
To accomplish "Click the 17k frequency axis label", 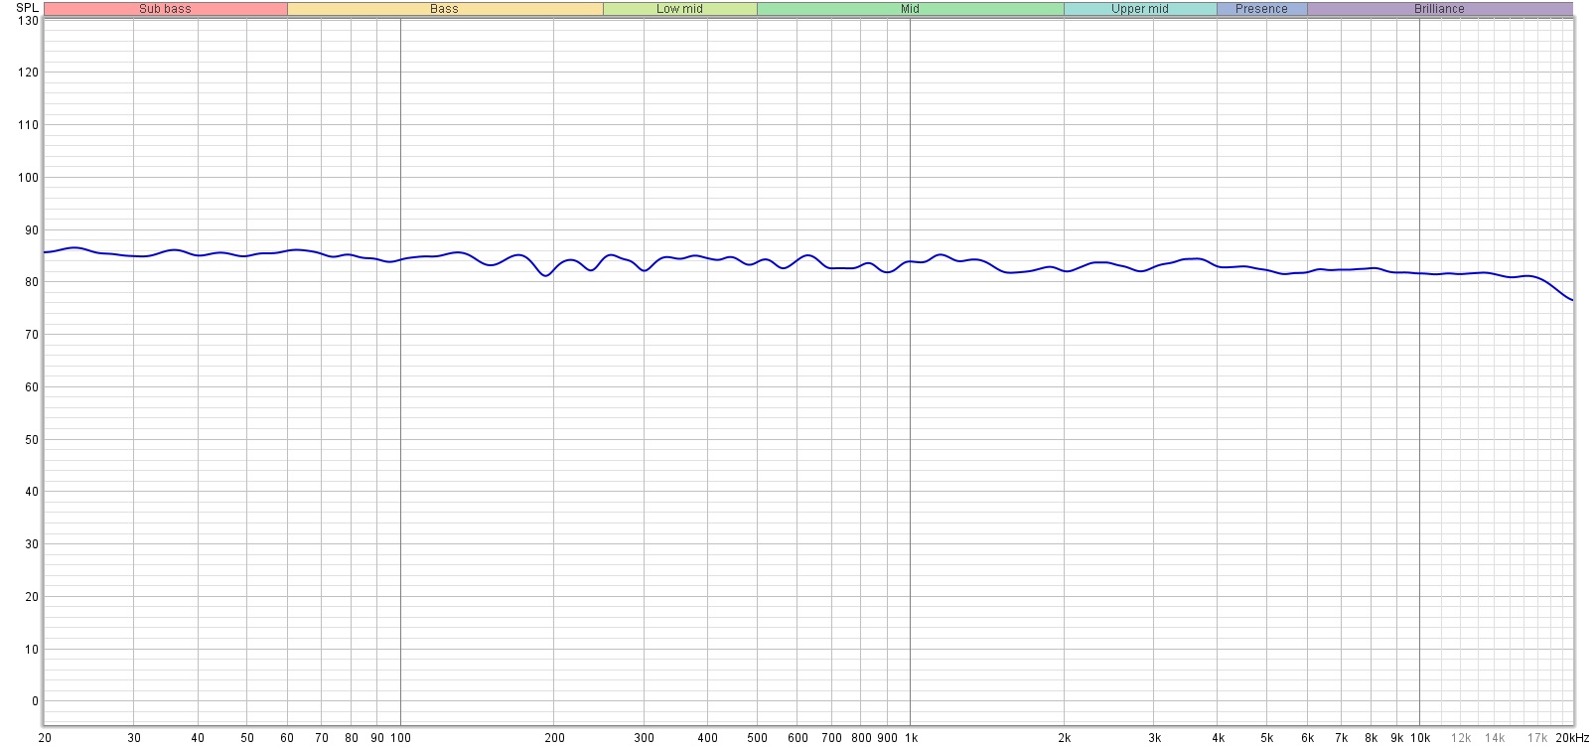I will tap(1536, 738).
